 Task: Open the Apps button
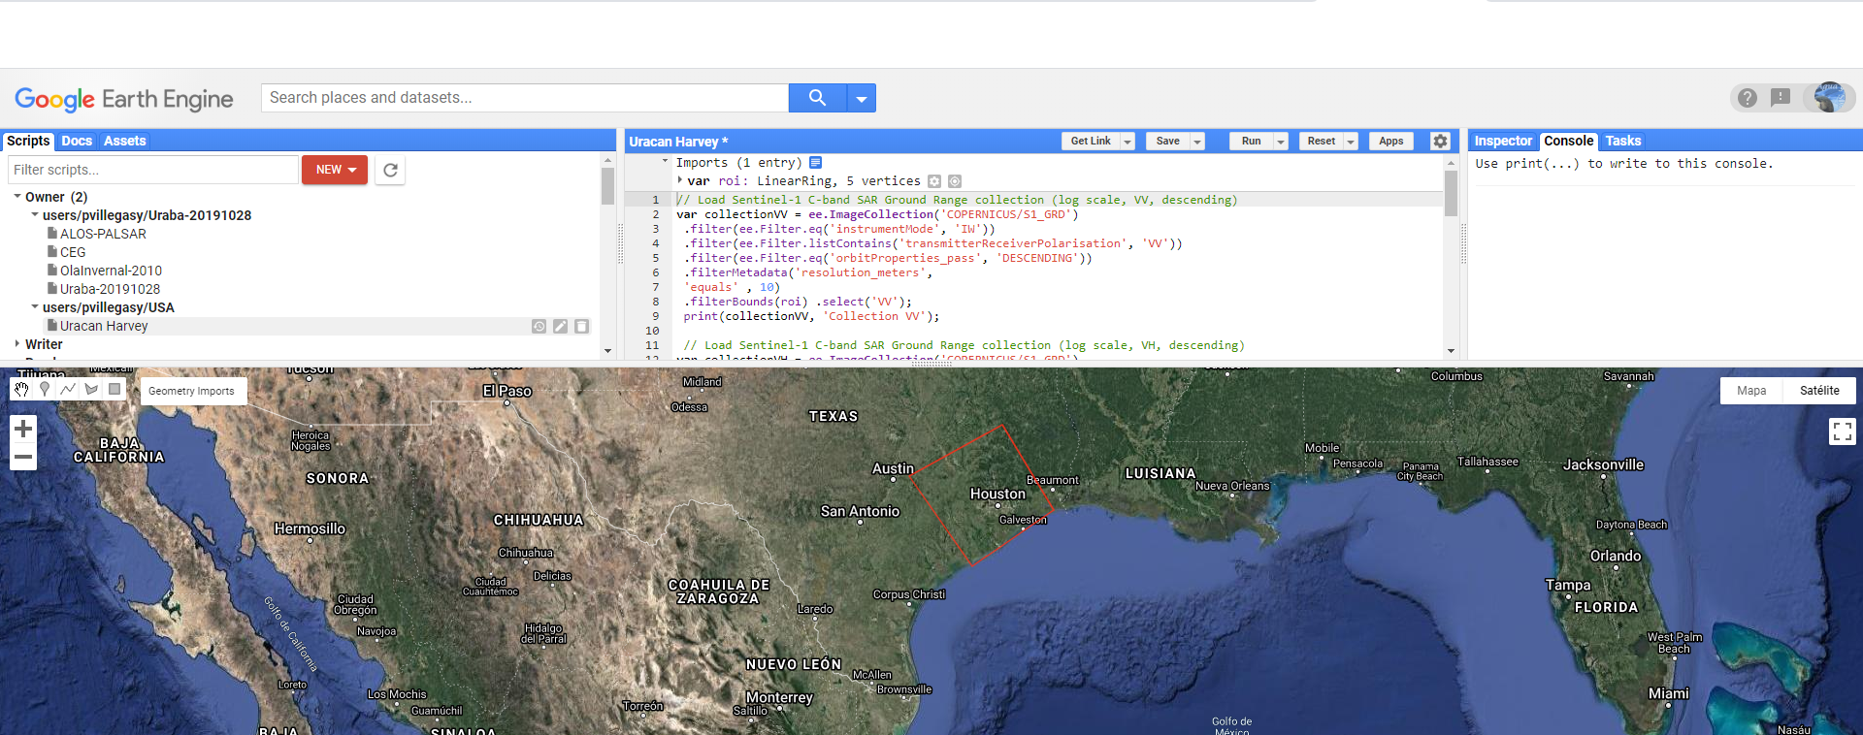click(1391, 142)
